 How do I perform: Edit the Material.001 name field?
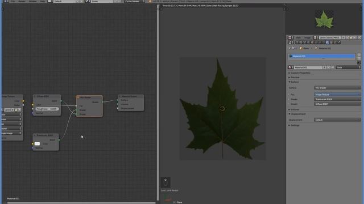coord(308,67)
